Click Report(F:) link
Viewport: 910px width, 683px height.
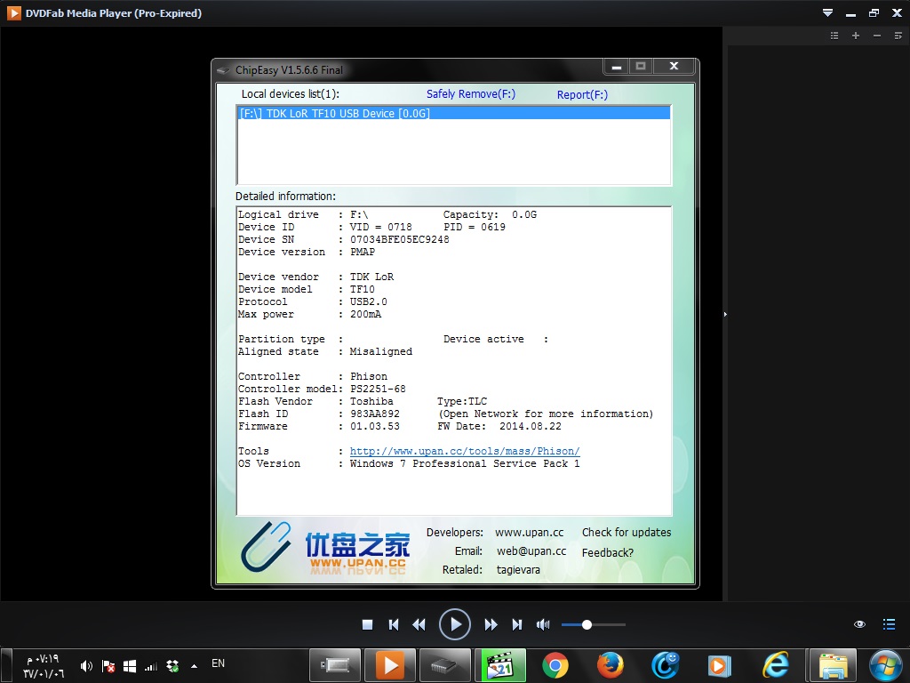[582, 94]
